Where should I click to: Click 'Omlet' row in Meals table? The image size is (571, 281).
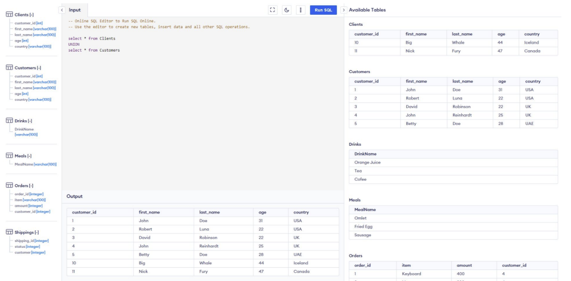(454, 218)
